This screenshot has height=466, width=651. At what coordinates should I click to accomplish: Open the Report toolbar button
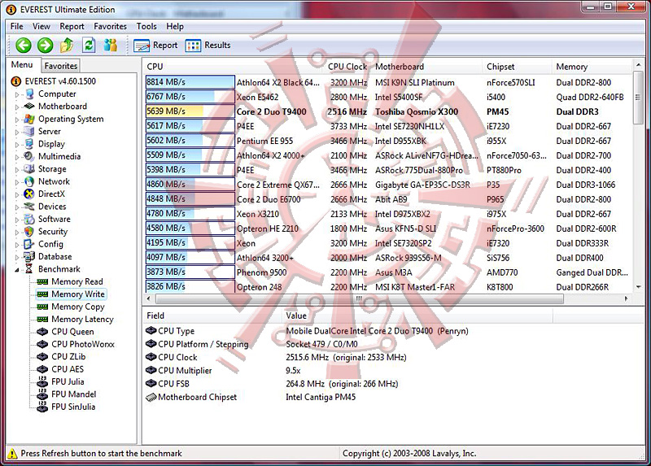(155, 46)
